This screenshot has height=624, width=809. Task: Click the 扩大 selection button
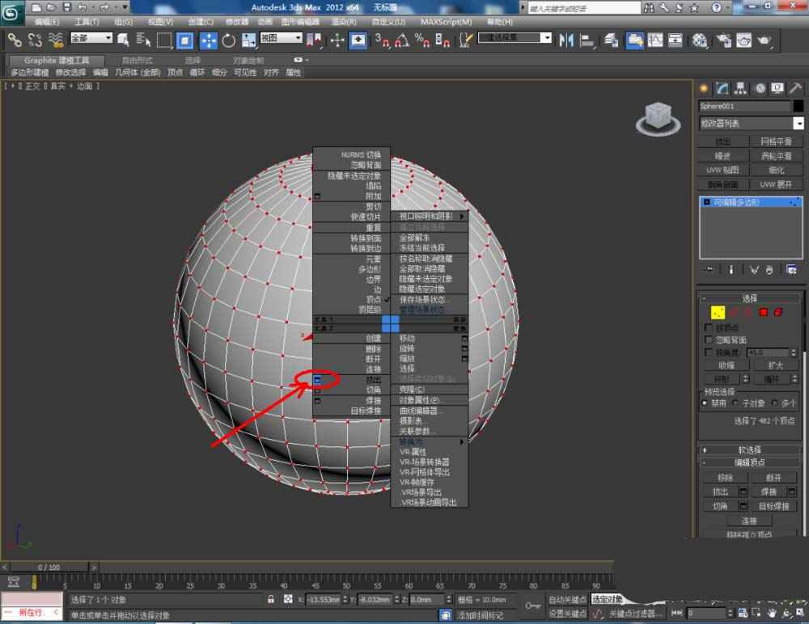tap(776, 365)
